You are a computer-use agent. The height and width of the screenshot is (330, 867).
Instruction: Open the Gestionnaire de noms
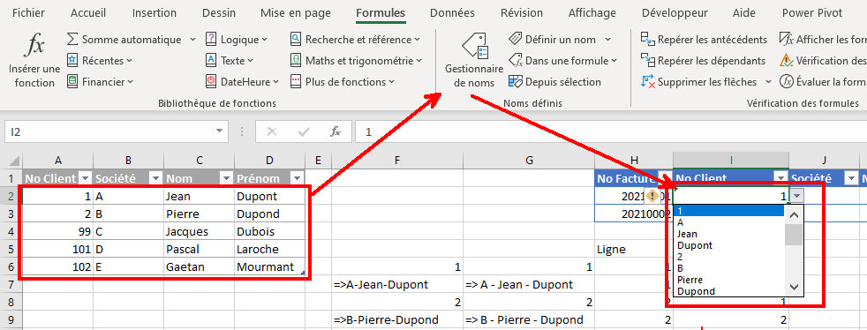click(474, 60)
